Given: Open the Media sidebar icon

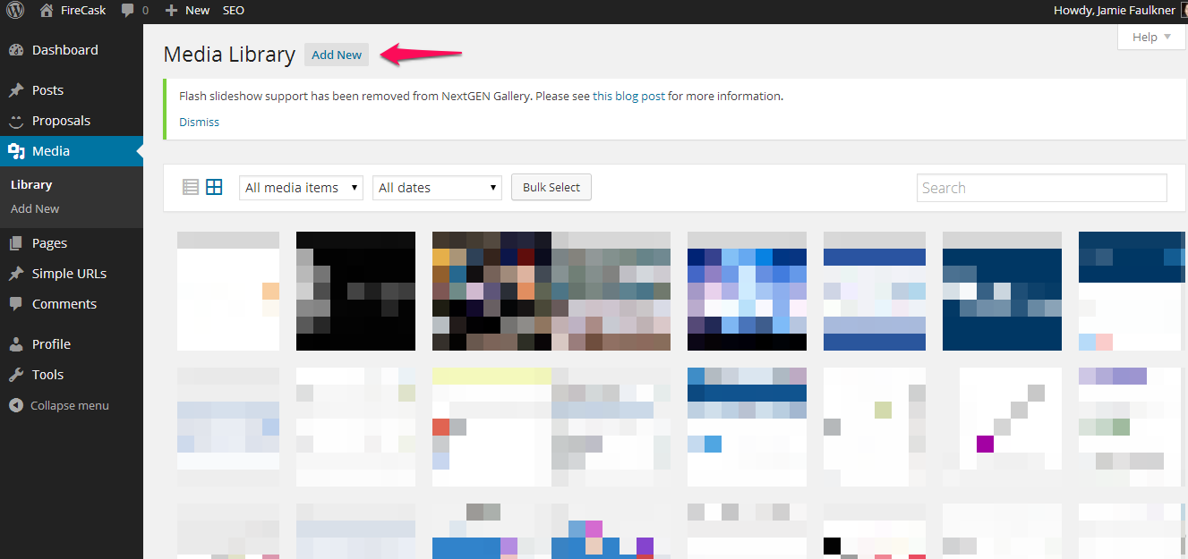Looking at the screenshot, I should point(18,150).
